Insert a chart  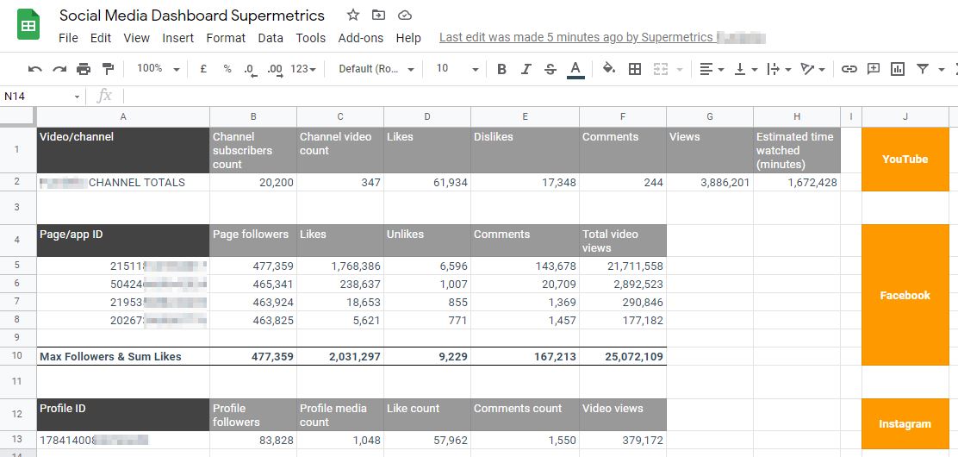pyautogui.click(x=898, y=69)
